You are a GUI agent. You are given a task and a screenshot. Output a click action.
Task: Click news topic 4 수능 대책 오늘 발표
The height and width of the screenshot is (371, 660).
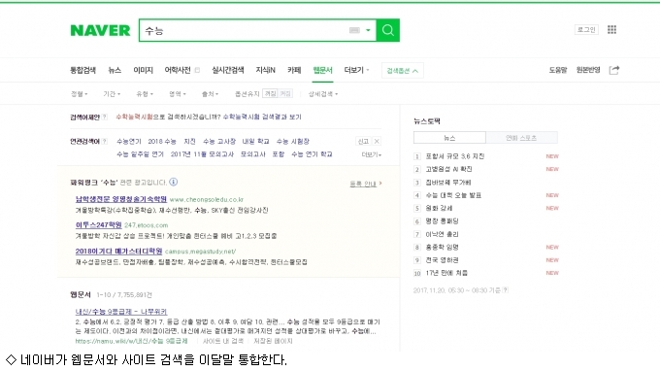click(x=453, y=195)
